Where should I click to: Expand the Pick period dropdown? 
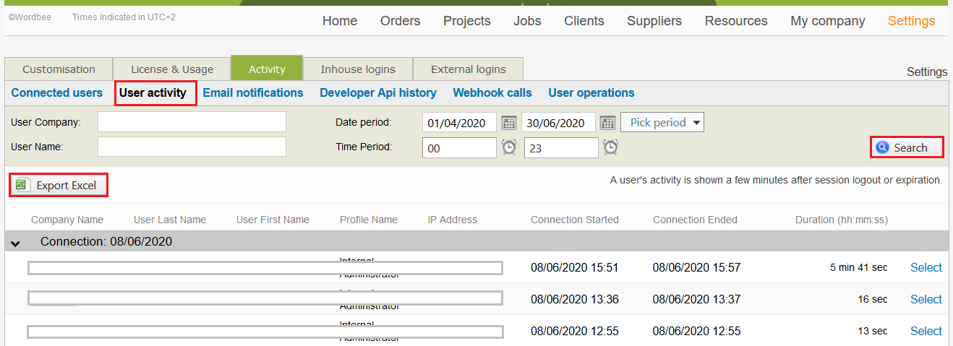point(662,123)
